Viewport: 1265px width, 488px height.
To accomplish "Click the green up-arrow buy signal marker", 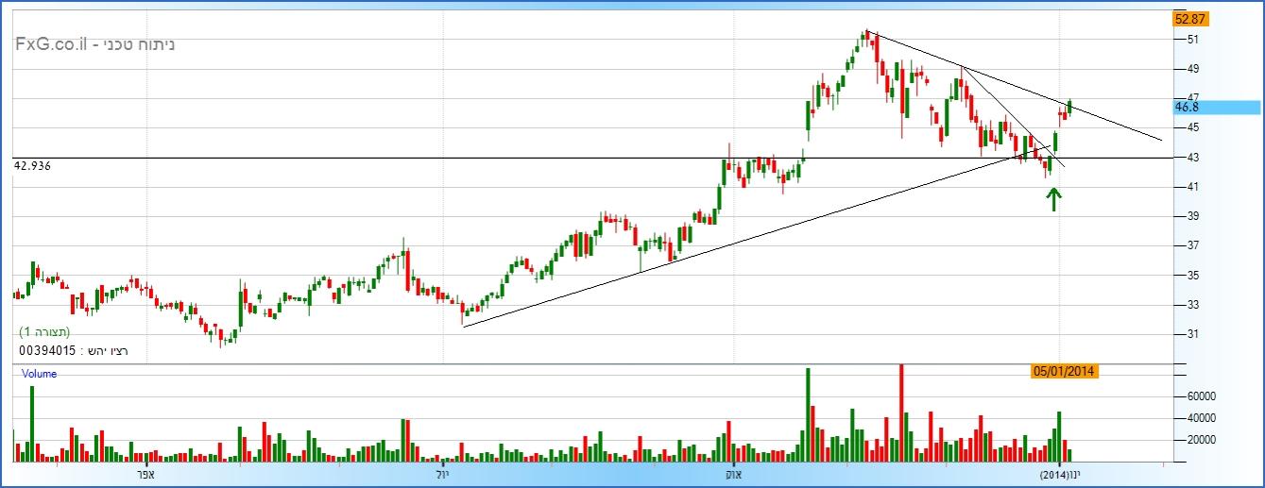I will [1053, 198].
